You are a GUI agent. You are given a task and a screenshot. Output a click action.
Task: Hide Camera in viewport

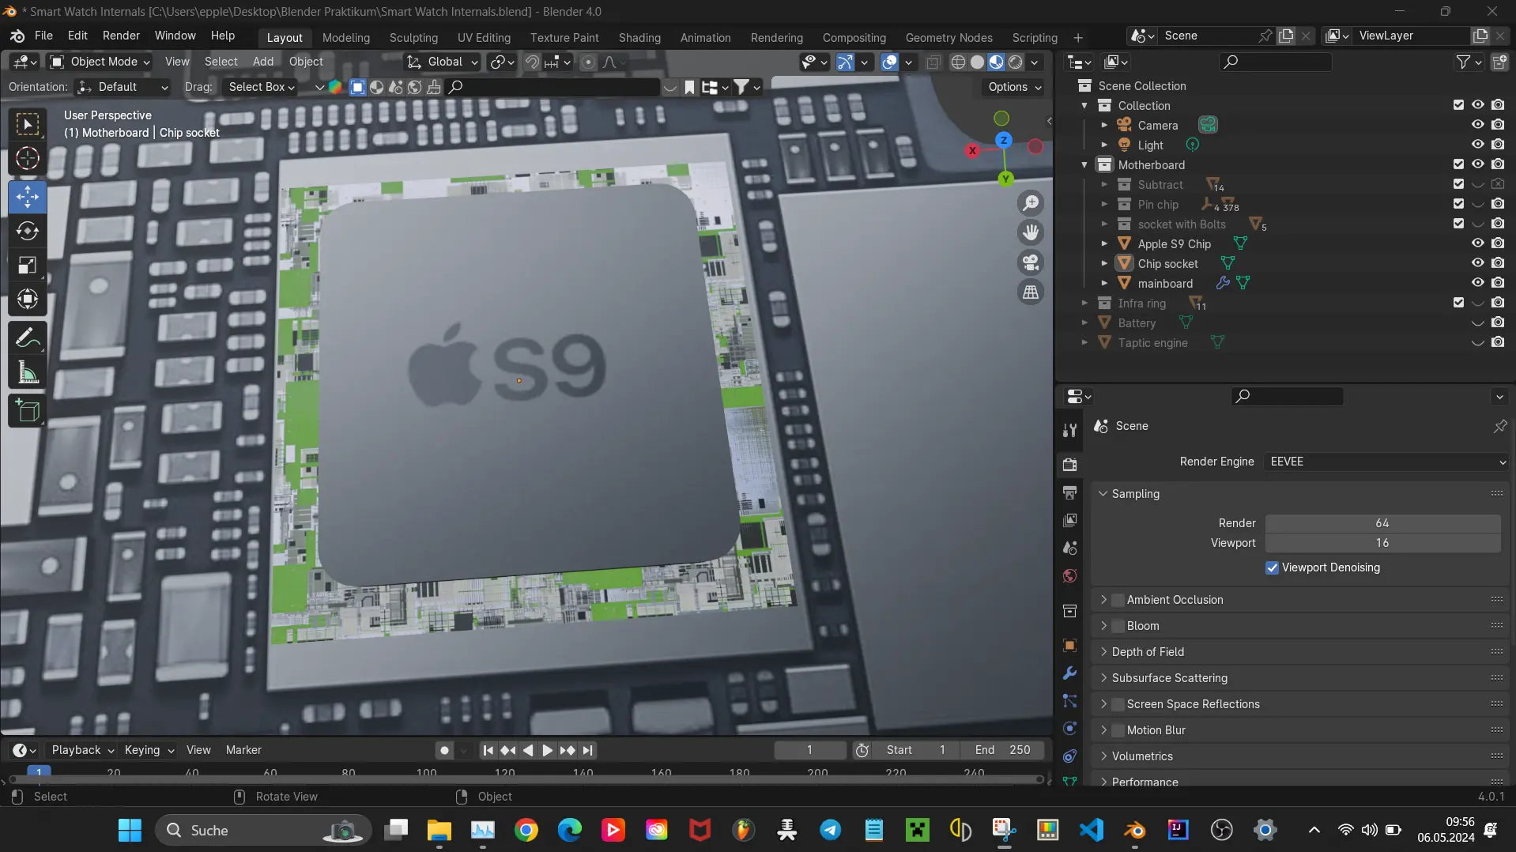[1477, 125]
